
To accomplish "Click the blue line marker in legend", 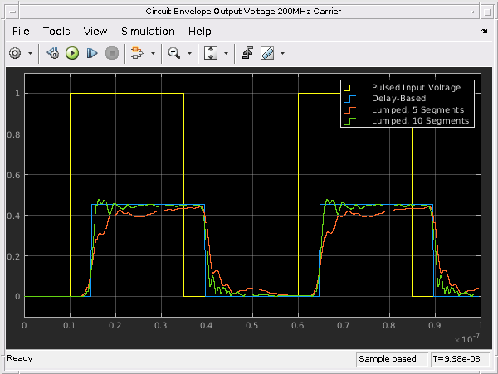I will pyautogui.click(x=349, y=99).
